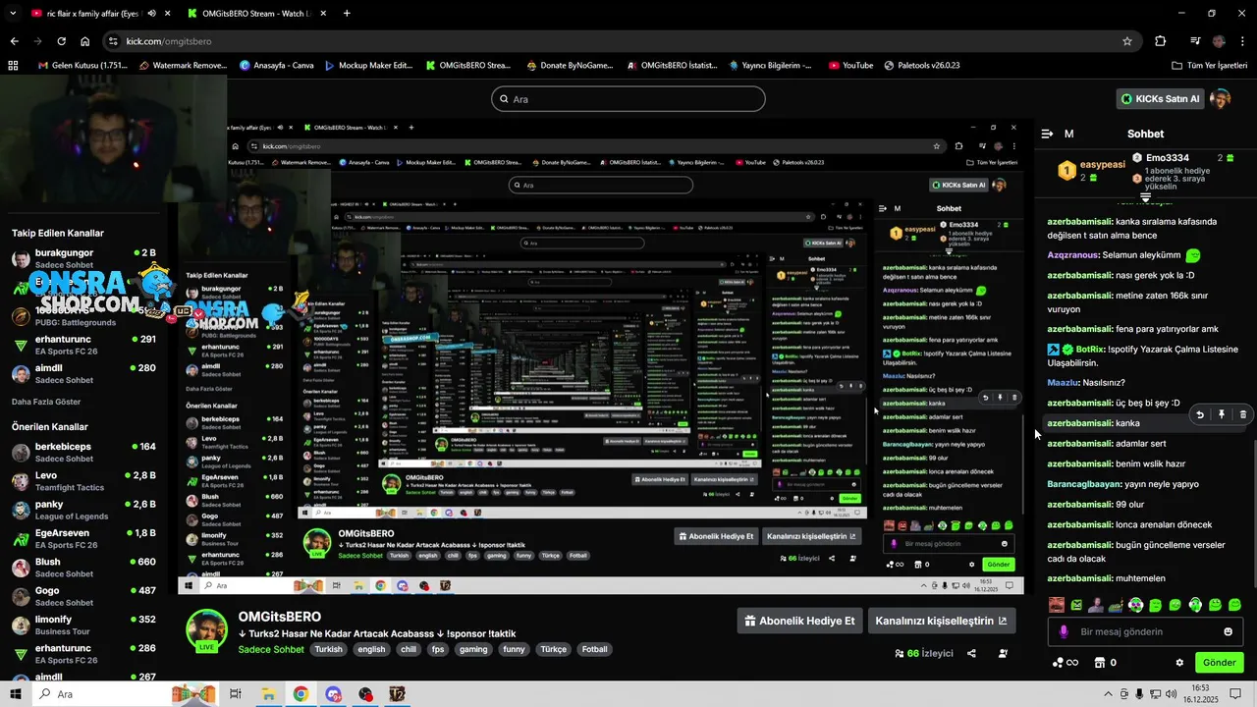Go back to the previous page
This screenshot has height=707, width=1257.
tap(14, 41)
